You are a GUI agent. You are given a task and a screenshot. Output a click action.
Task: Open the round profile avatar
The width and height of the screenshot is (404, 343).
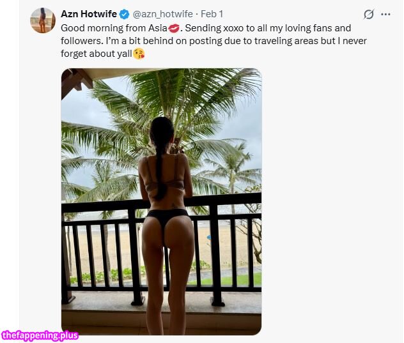click(x=43, y=20)
